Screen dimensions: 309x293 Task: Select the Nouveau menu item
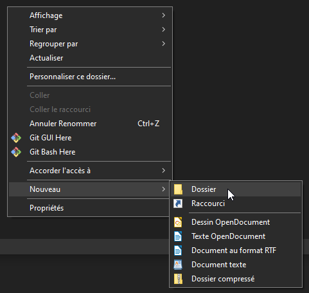(90, 189)
